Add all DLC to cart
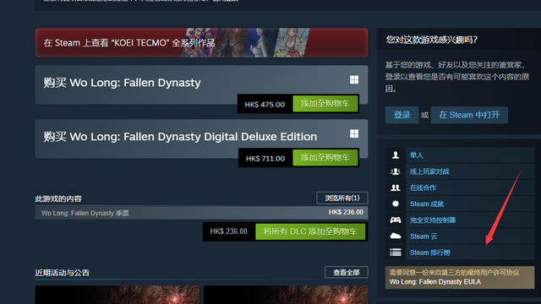The height and width of the screenshot is (304, 541). click(x=310, y=231)
